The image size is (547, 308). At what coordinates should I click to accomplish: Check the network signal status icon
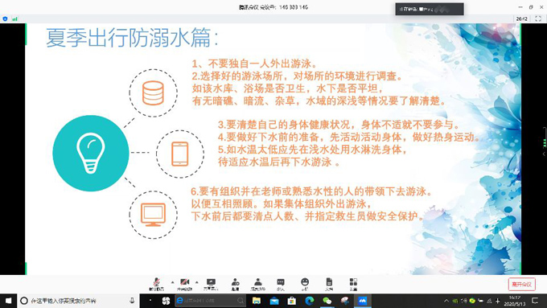coord(14,18)
